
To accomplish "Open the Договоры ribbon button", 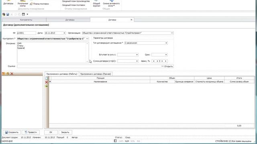I will coord(8,3).
